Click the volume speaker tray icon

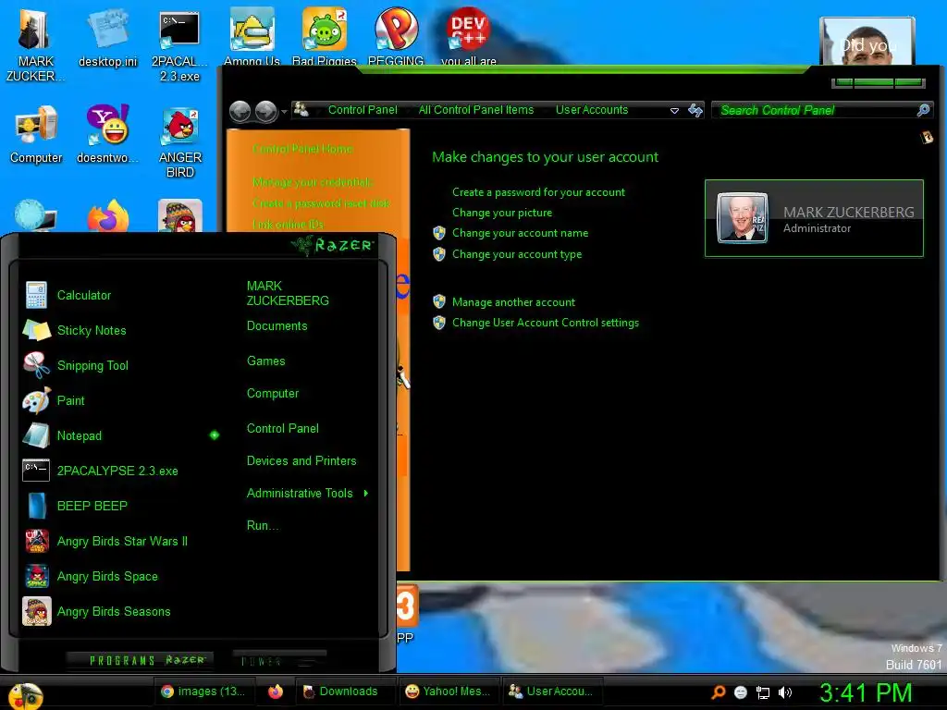pos(785,692)
